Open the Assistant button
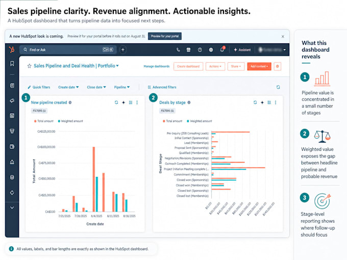 242,50
